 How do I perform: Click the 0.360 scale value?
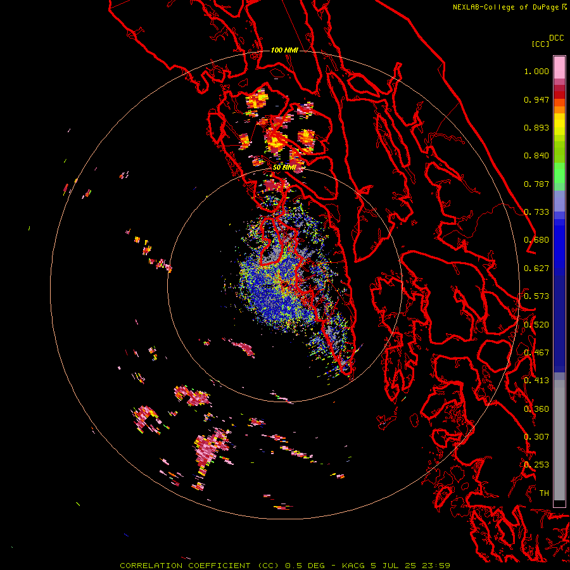536,409
